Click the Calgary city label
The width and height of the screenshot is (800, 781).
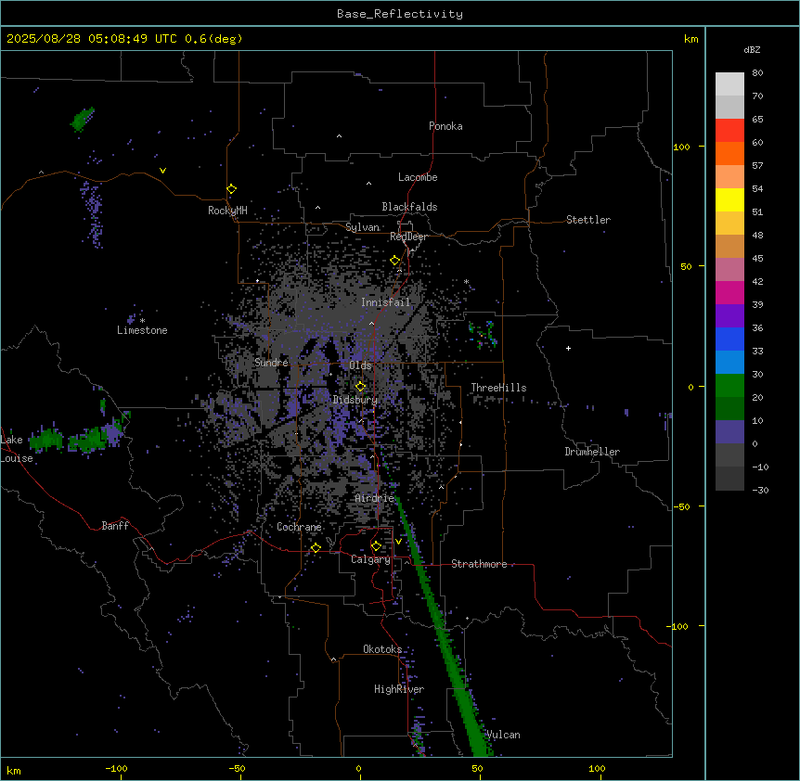(370, 559)
